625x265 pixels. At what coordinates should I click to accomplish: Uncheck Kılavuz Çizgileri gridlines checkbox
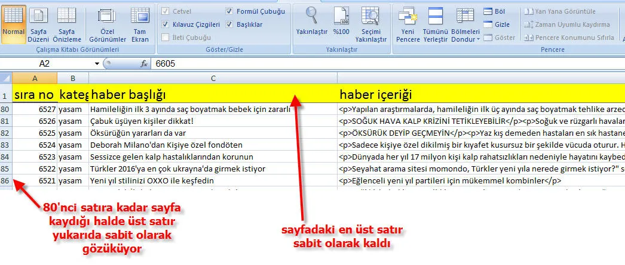[x=166, y=24]
